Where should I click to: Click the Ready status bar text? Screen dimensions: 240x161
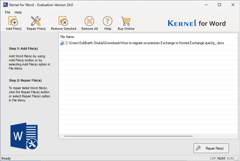click(6, 158)
